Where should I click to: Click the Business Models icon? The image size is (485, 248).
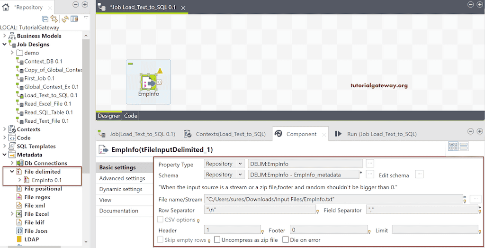click(12, 36)
